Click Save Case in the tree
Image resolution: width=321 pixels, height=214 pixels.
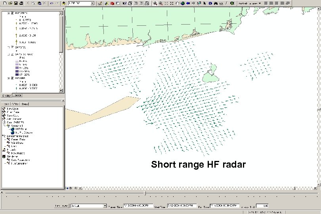pyautogui.click(x=13, y=115)
